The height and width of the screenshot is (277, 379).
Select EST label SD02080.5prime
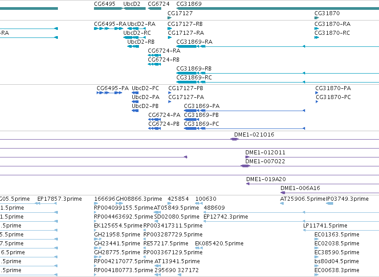[177, 217]
